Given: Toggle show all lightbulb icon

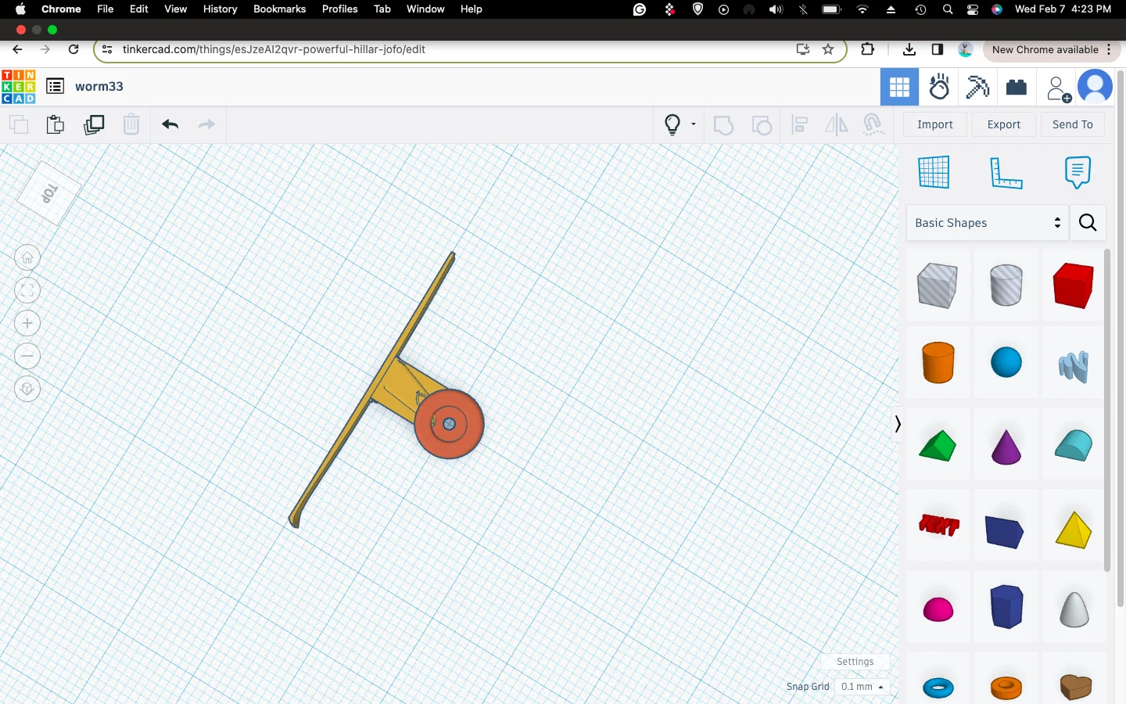Looking at the screenshot, I should [672, 124].
